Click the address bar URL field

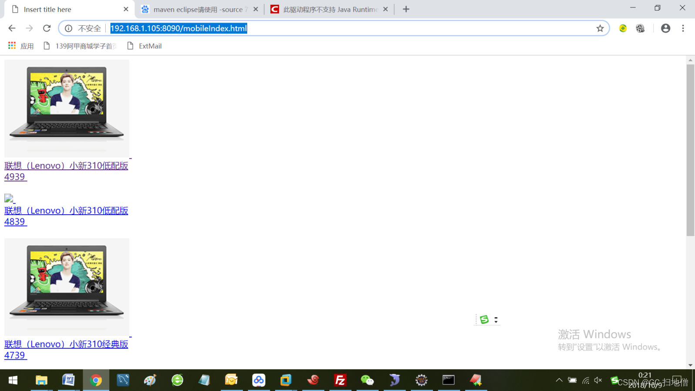(335, 28)
